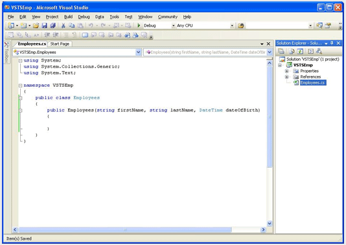This screenshot has height=245, width=346.
Task: Open the Toolbox side panel
Action: 7,52
